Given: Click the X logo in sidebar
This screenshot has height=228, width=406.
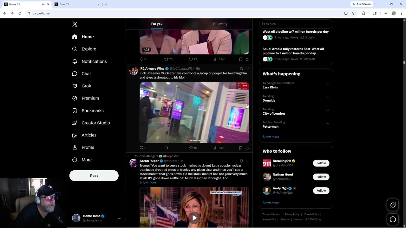Looking at the screenshot, I should pyautogui.click(x=75, y=24).
